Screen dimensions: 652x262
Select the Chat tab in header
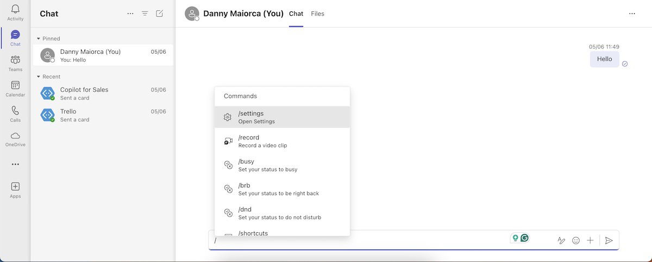[296, 14]
